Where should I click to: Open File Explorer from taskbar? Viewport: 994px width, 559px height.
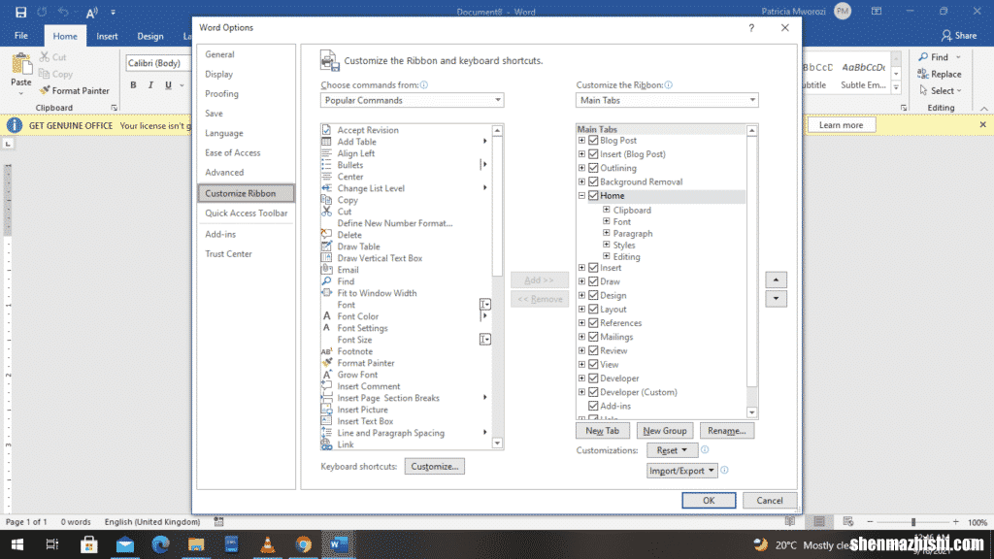point(196,544)
